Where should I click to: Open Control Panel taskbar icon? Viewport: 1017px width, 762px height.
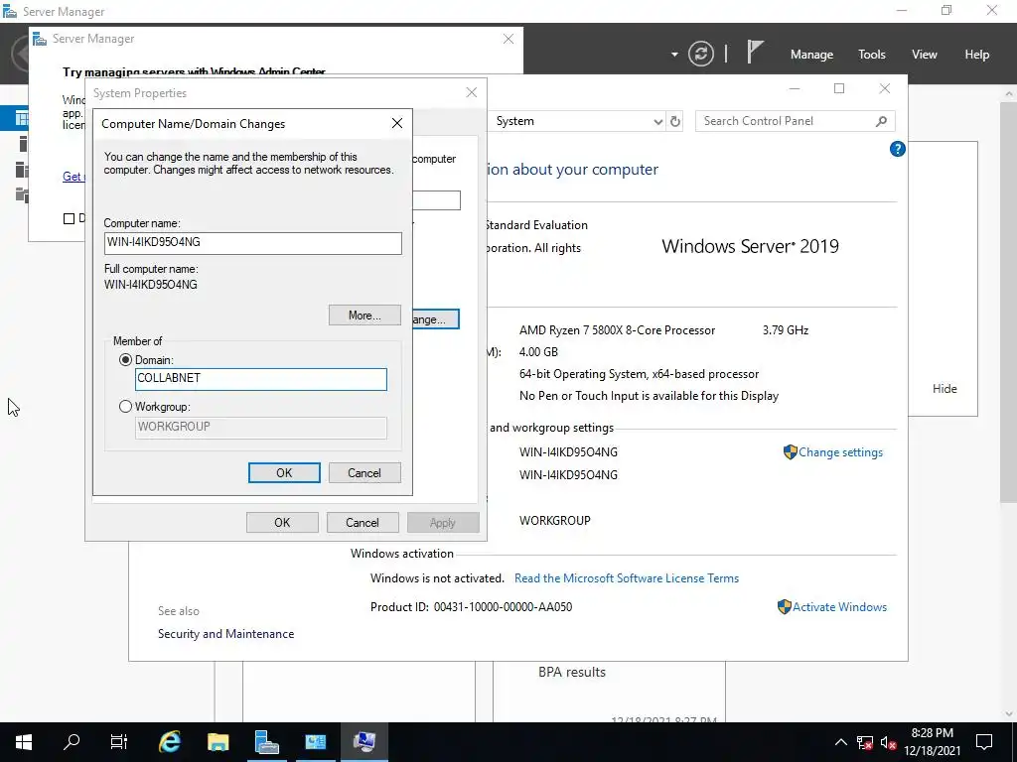point(315,742)
